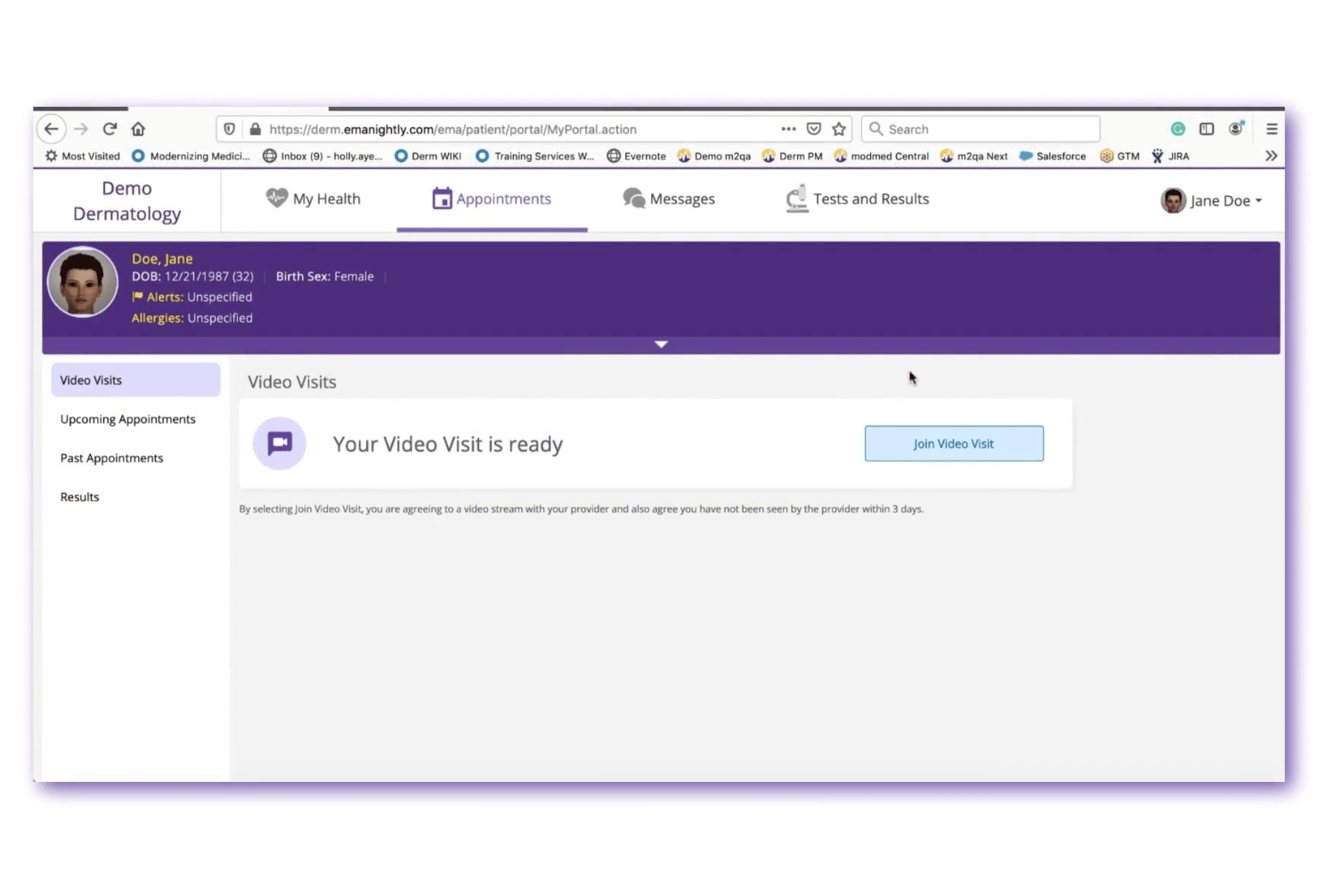Click the Demo Dermatology logo text
The image size is (1318, 879).
coord(126,201)
